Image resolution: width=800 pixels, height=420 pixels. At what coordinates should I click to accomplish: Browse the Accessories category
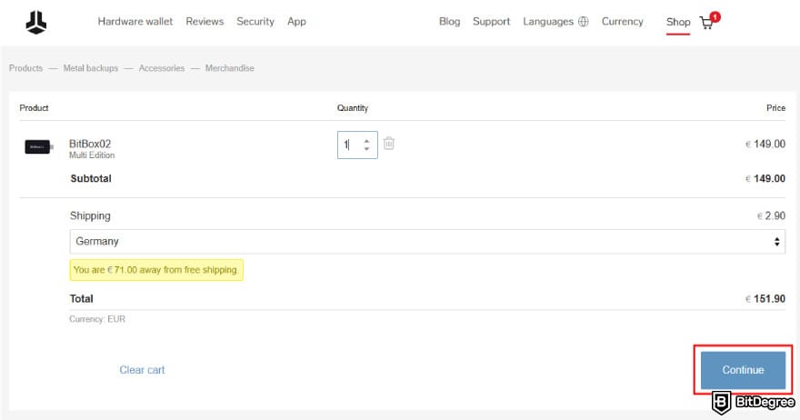click(162, 68)
